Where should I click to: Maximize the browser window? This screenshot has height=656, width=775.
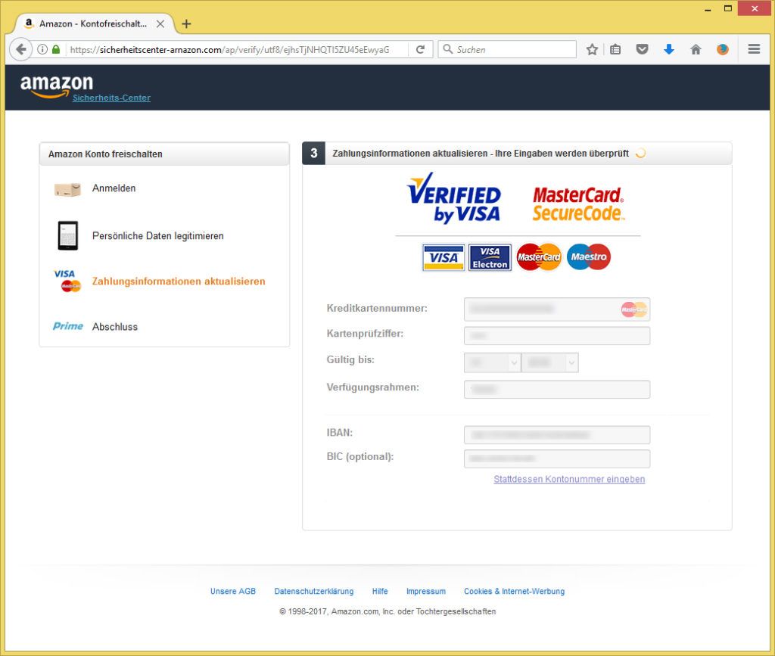727,8
